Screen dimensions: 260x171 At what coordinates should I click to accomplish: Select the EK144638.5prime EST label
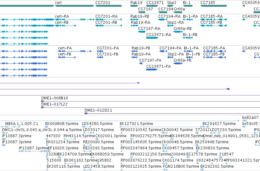(187, 136)
